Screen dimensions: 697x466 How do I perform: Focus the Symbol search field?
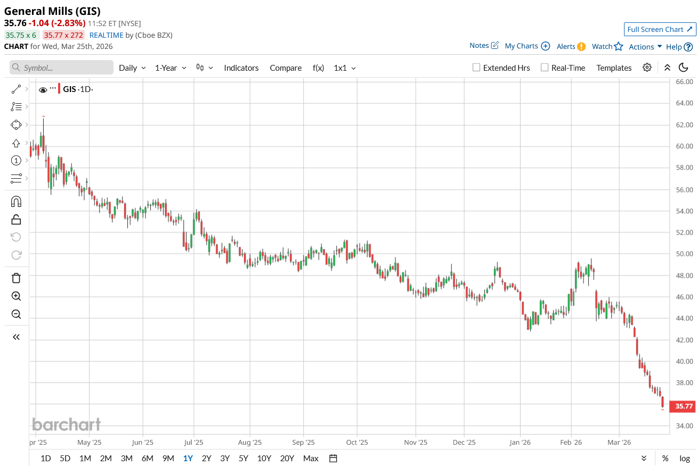click(61, 68)
